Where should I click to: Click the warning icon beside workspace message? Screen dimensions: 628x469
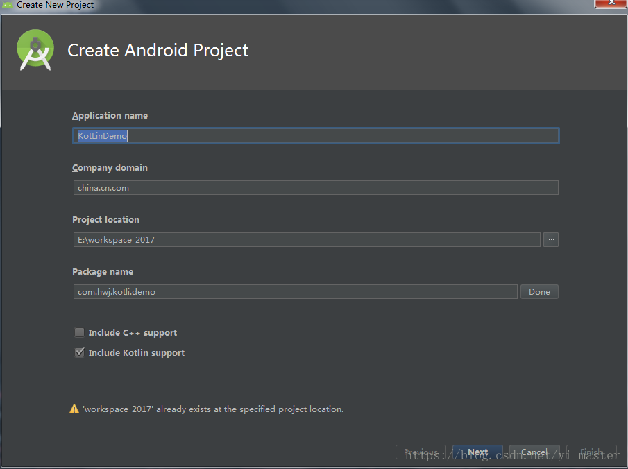click(74, 409)
